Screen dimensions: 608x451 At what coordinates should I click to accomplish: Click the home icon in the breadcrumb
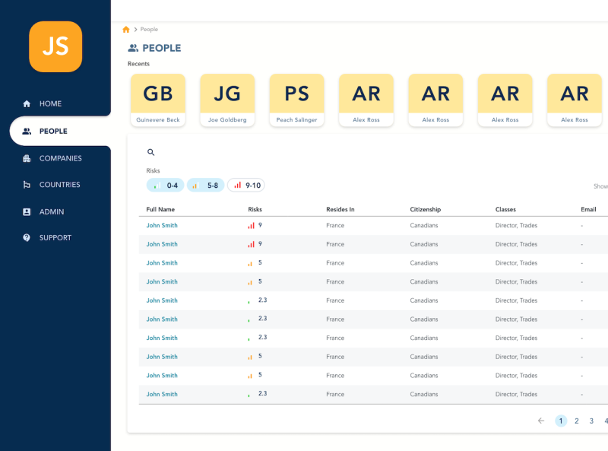[x=125, y=29]
